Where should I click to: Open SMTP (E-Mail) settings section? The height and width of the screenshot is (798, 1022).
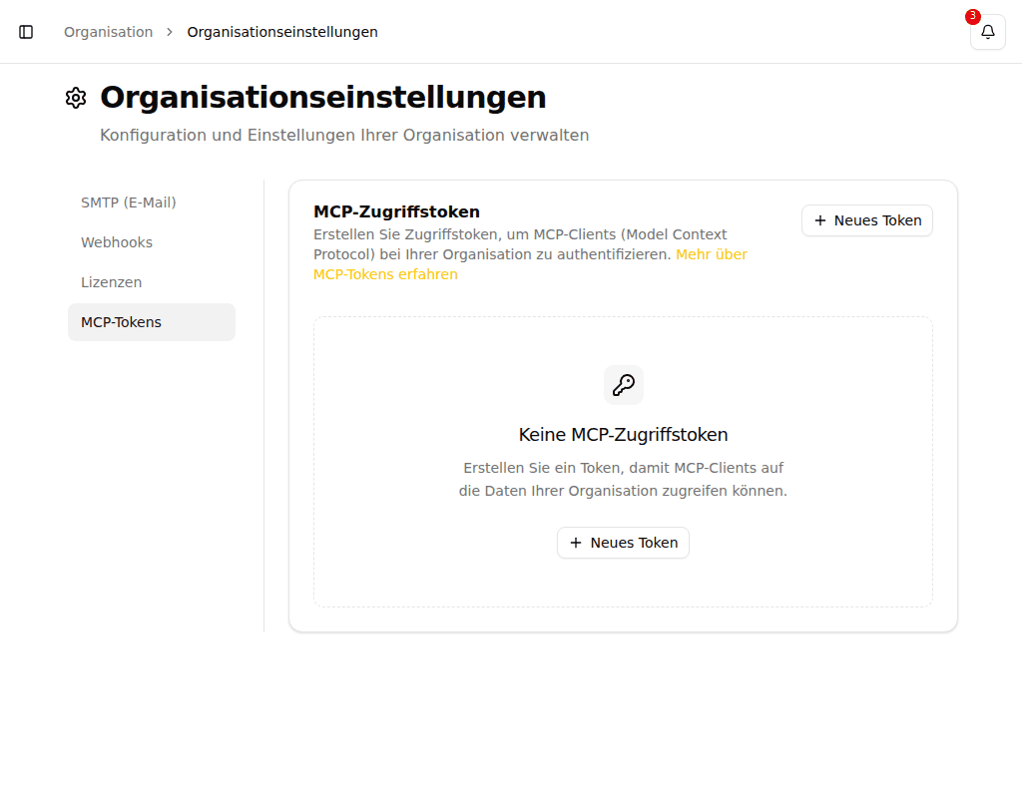152,202
